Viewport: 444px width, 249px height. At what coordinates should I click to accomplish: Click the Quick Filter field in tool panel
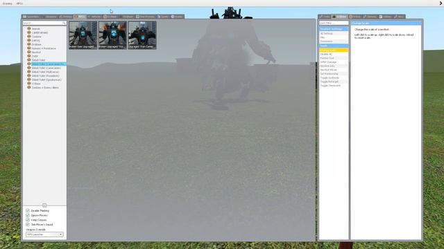click(334, 23)
